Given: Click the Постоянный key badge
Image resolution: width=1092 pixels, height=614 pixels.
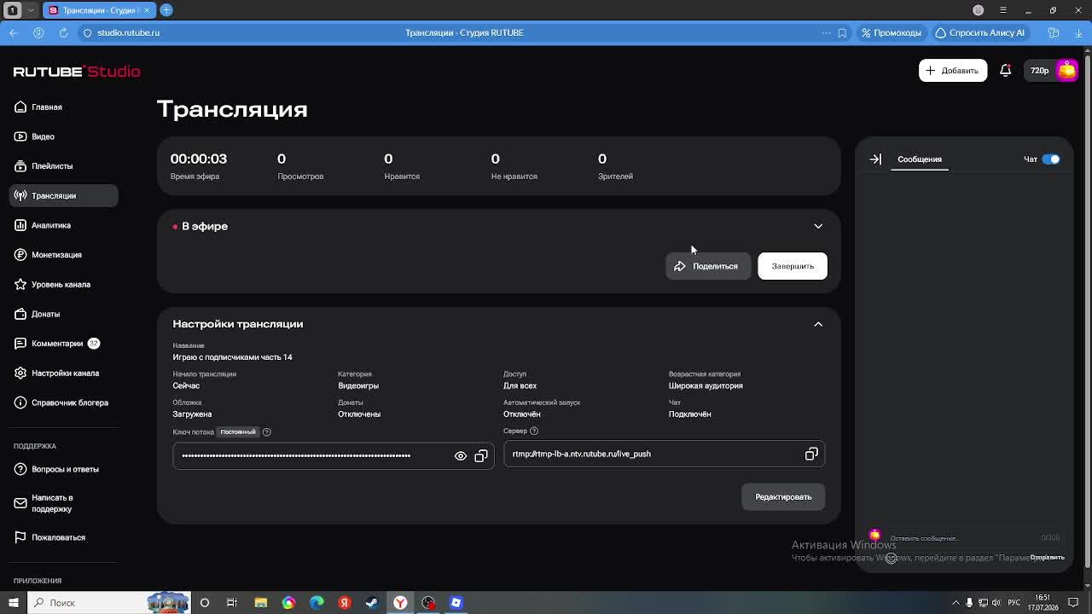Looking at the screenshot, I should click(x=238, y=432).
